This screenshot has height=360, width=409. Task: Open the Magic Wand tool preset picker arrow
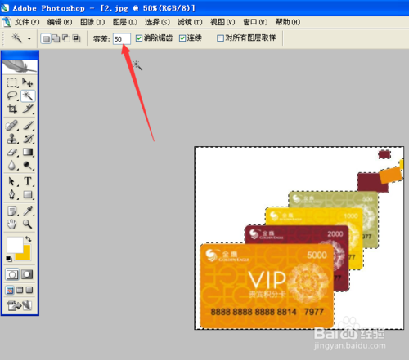coord(29,38)
